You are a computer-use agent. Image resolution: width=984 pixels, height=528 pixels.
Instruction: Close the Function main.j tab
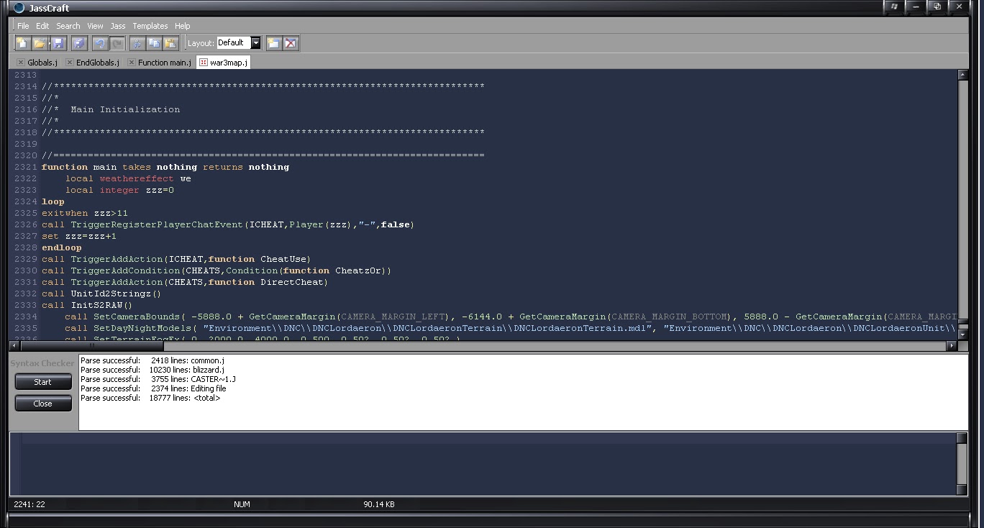[131, 63]
